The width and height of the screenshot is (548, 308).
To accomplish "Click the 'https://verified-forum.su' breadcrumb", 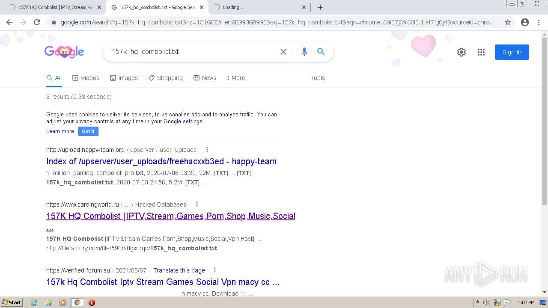I will [78, 270].
